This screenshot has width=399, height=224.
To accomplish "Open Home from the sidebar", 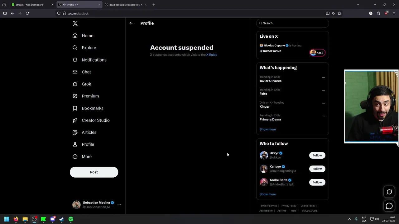I will [x=83, y=36].
